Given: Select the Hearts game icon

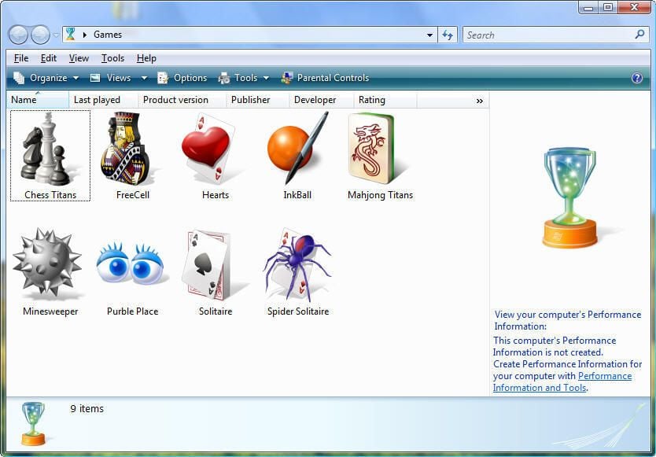Looking at the screenshot, I should coord(208,148).
